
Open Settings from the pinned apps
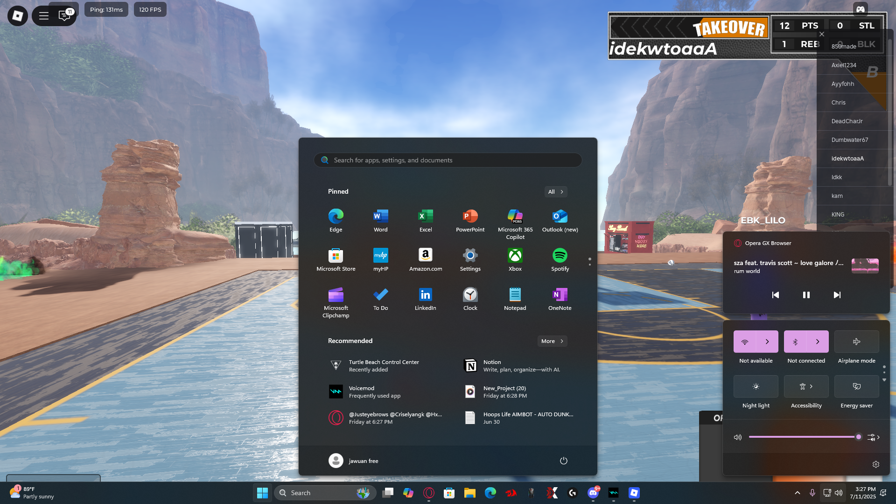tap(470, 259)
